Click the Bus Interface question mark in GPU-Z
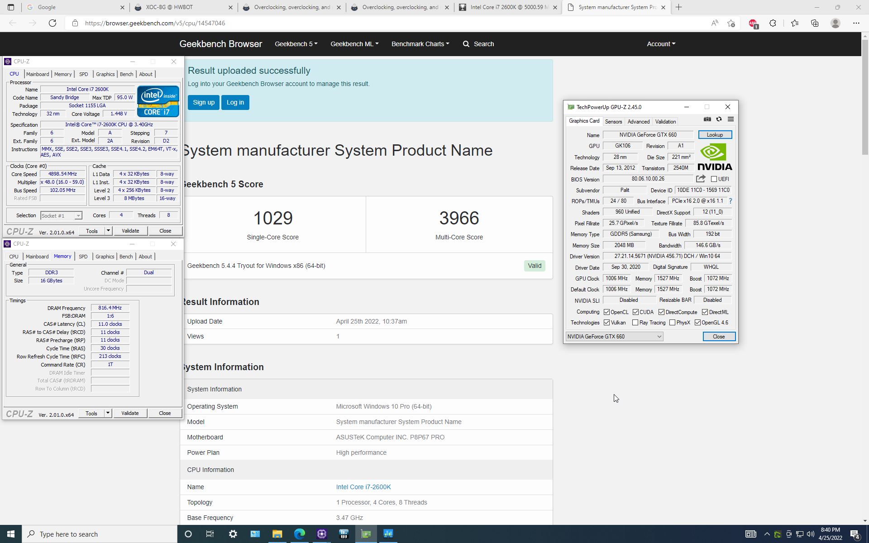The width and height of the screenshot is (869, 543). pyautogui.click(x=730, y=201)
